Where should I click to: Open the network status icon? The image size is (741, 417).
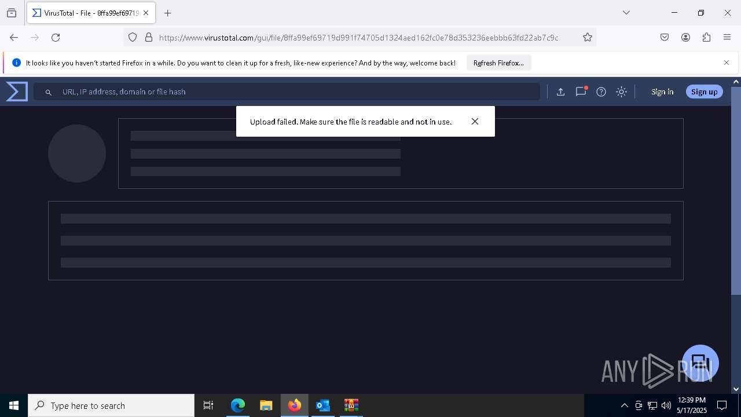click(x=652, y=405)
